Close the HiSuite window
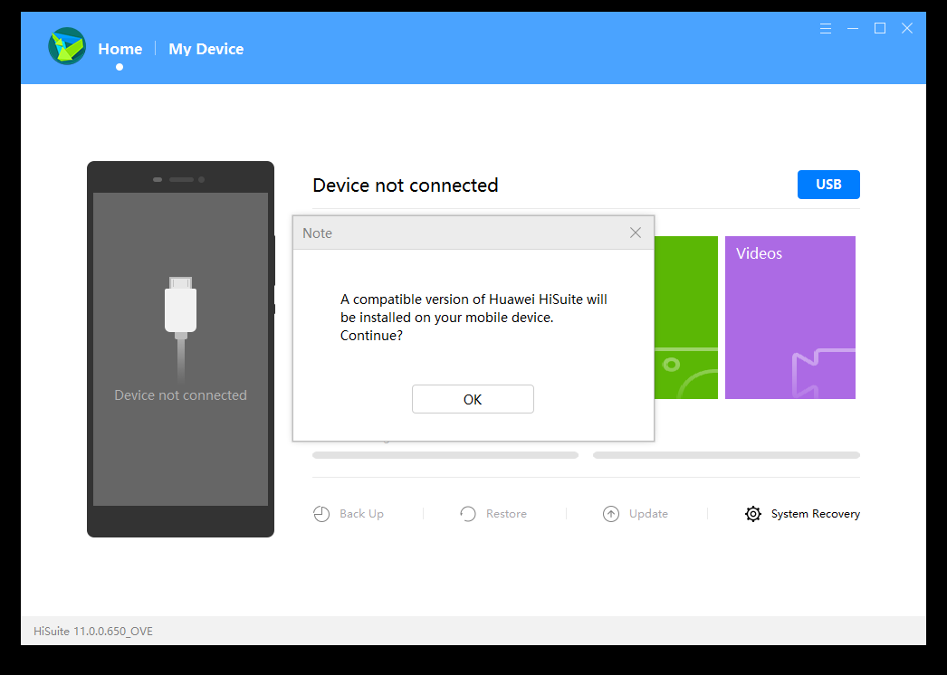 point(907,28)
